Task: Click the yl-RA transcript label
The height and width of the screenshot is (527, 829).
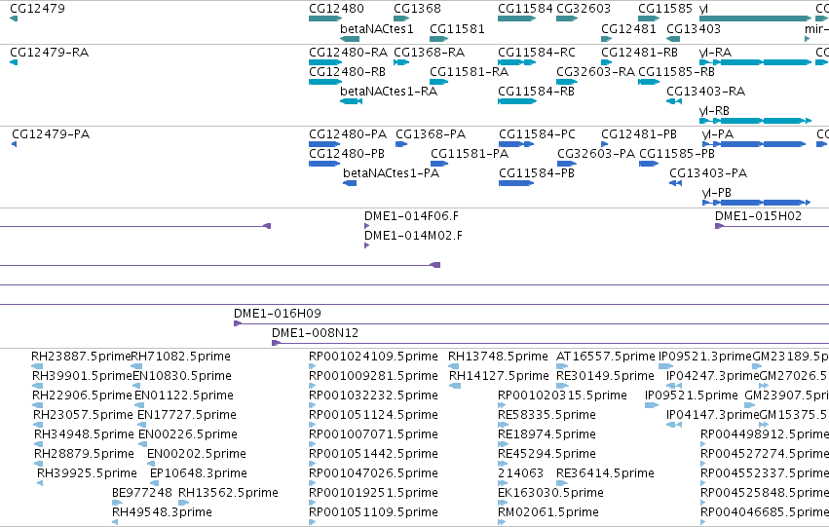Action: click(x=715, y=53)
